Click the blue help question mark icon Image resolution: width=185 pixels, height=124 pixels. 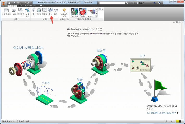pos(159,3)
